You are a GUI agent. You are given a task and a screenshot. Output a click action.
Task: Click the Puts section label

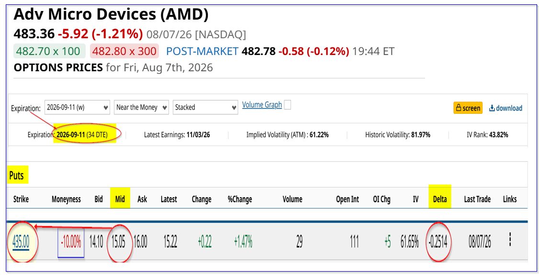tap(16, 176)
